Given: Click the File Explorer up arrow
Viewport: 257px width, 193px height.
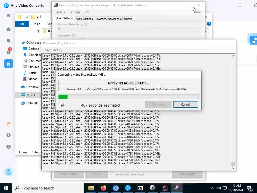Looking at the screenshot, I should point(38,31).
